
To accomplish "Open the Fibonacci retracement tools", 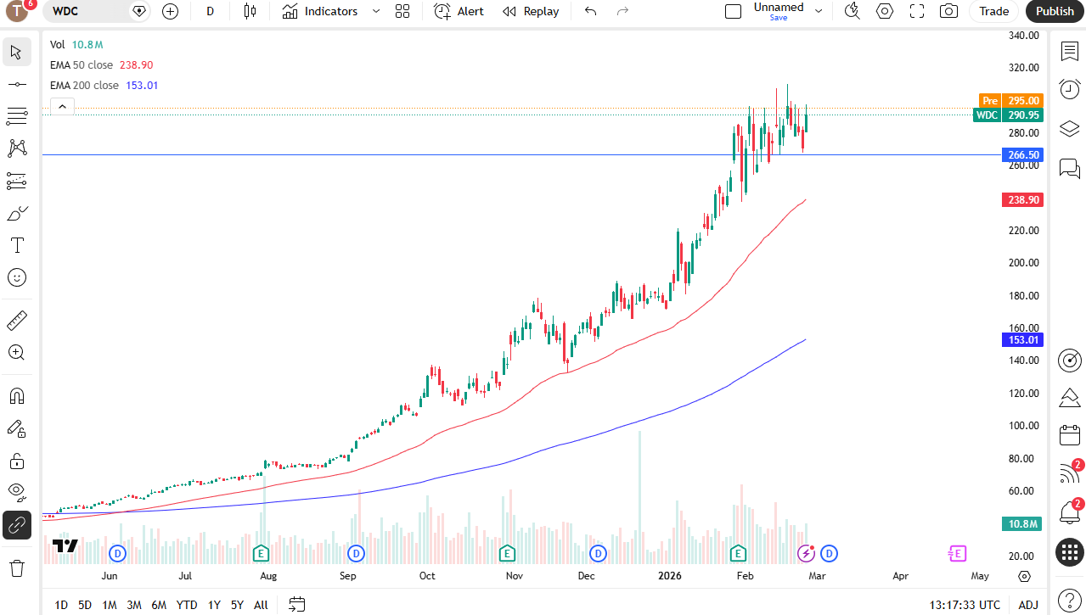I will [17, 116].
